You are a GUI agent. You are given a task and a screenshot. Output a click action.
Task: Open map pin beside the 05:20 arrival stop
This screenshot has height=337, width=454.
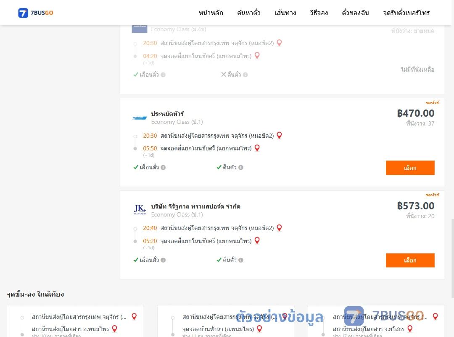pos(257,241)
